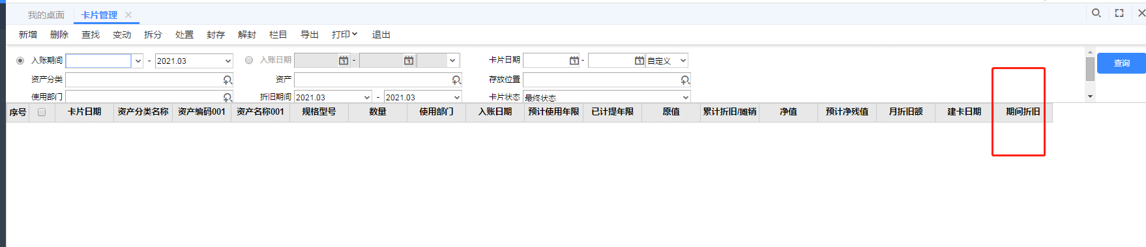Image resolution: width=1146 pixels, height=247 pixels.
Task: Click 解封 in the toolbar
Action: click(x=247, y=35)
